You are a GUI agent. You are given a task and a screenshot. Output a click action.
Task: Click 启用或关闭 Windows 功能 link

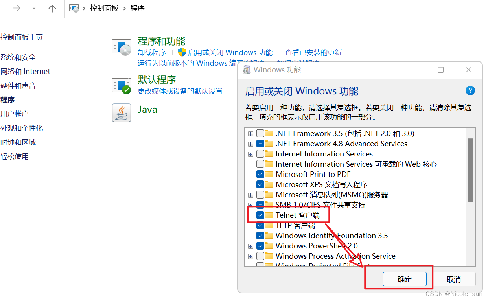point(230,52)
